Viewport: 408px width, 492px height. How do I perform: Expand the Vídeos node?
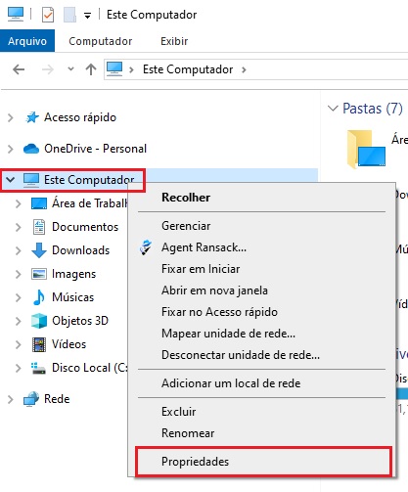coord(19,344)
